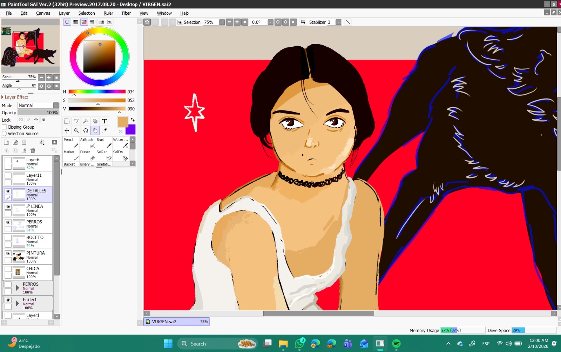Hide the PINTURA layer
Viewport: 561px width, 352px height.
coord(8,253)
